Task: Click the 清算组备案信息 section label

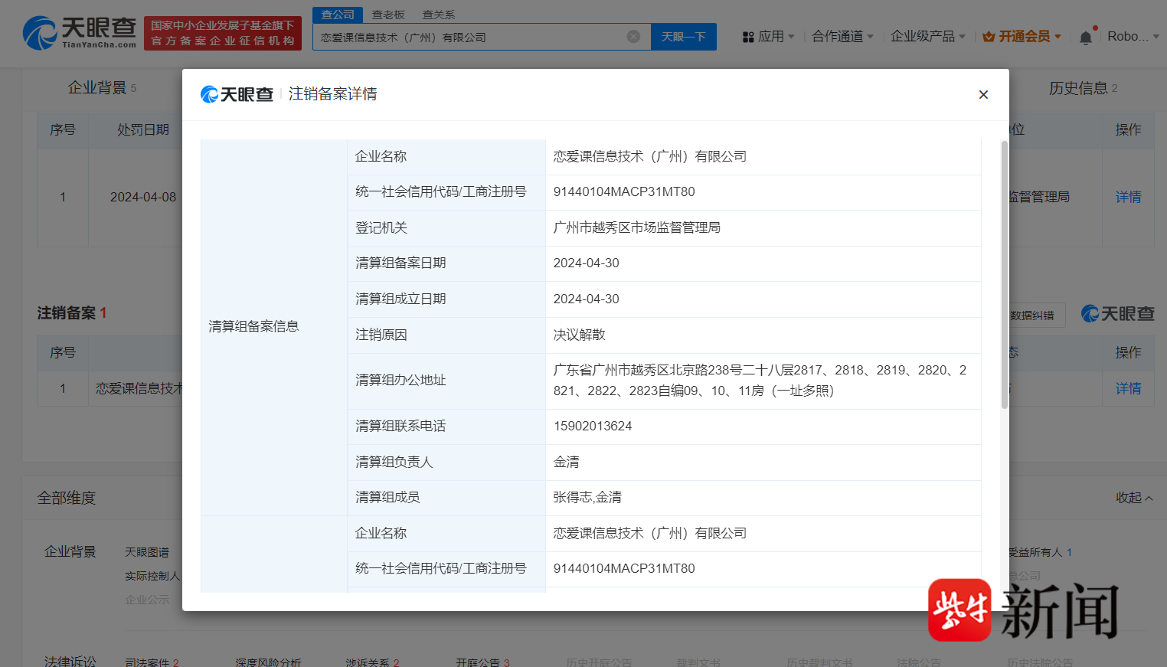Action: [254, 326]
